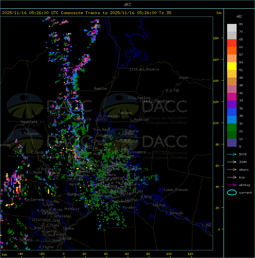Choose the slate 10 dBZ bottom swatch
255x258 pixels.
232,143
